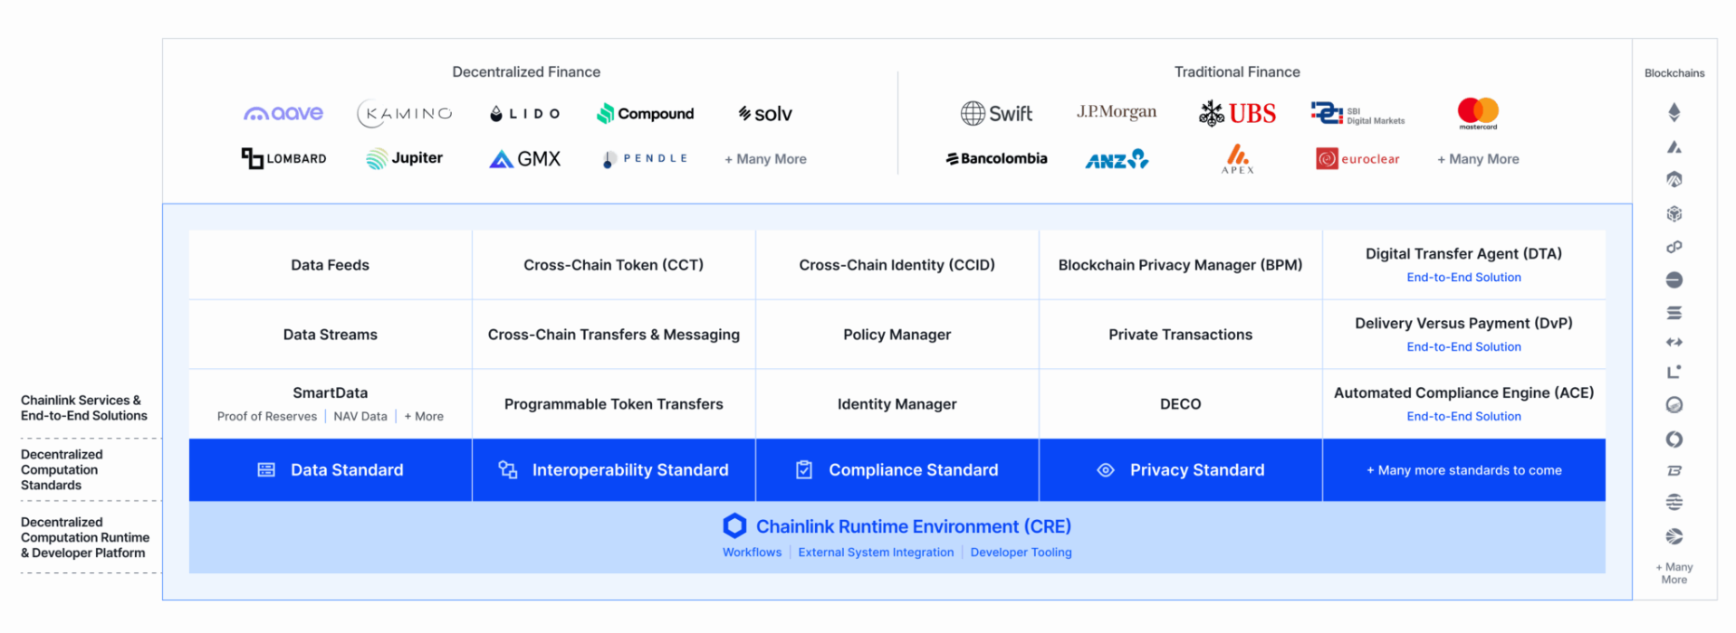Screen dimensions: 1736x633
Task: Open End-to-End Solution under Delivery Versus Payment
Action: click(1464, 347)
